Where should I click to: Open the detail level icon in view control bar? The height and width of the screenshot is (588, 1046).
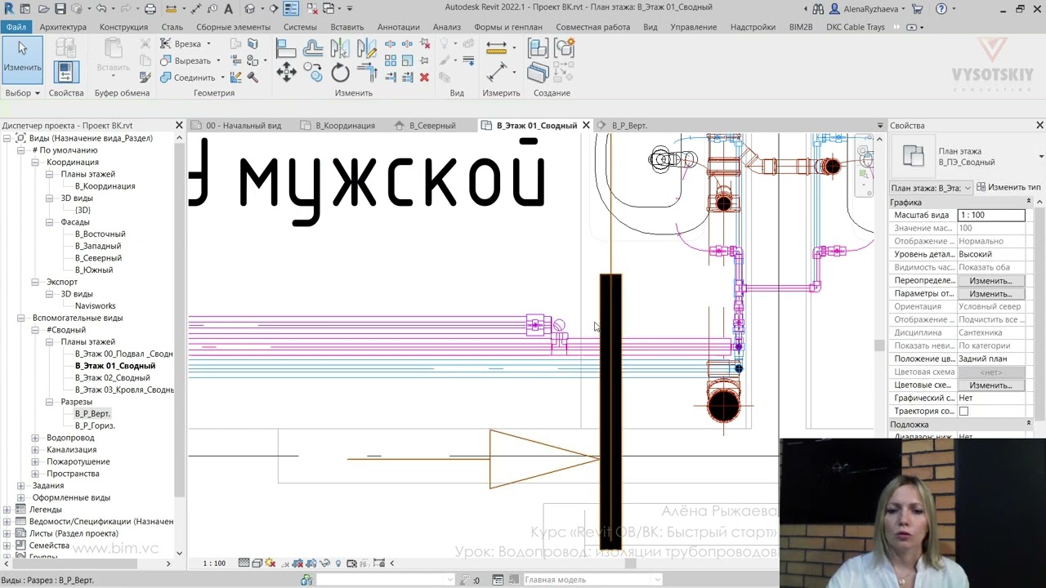coord(244,563)
